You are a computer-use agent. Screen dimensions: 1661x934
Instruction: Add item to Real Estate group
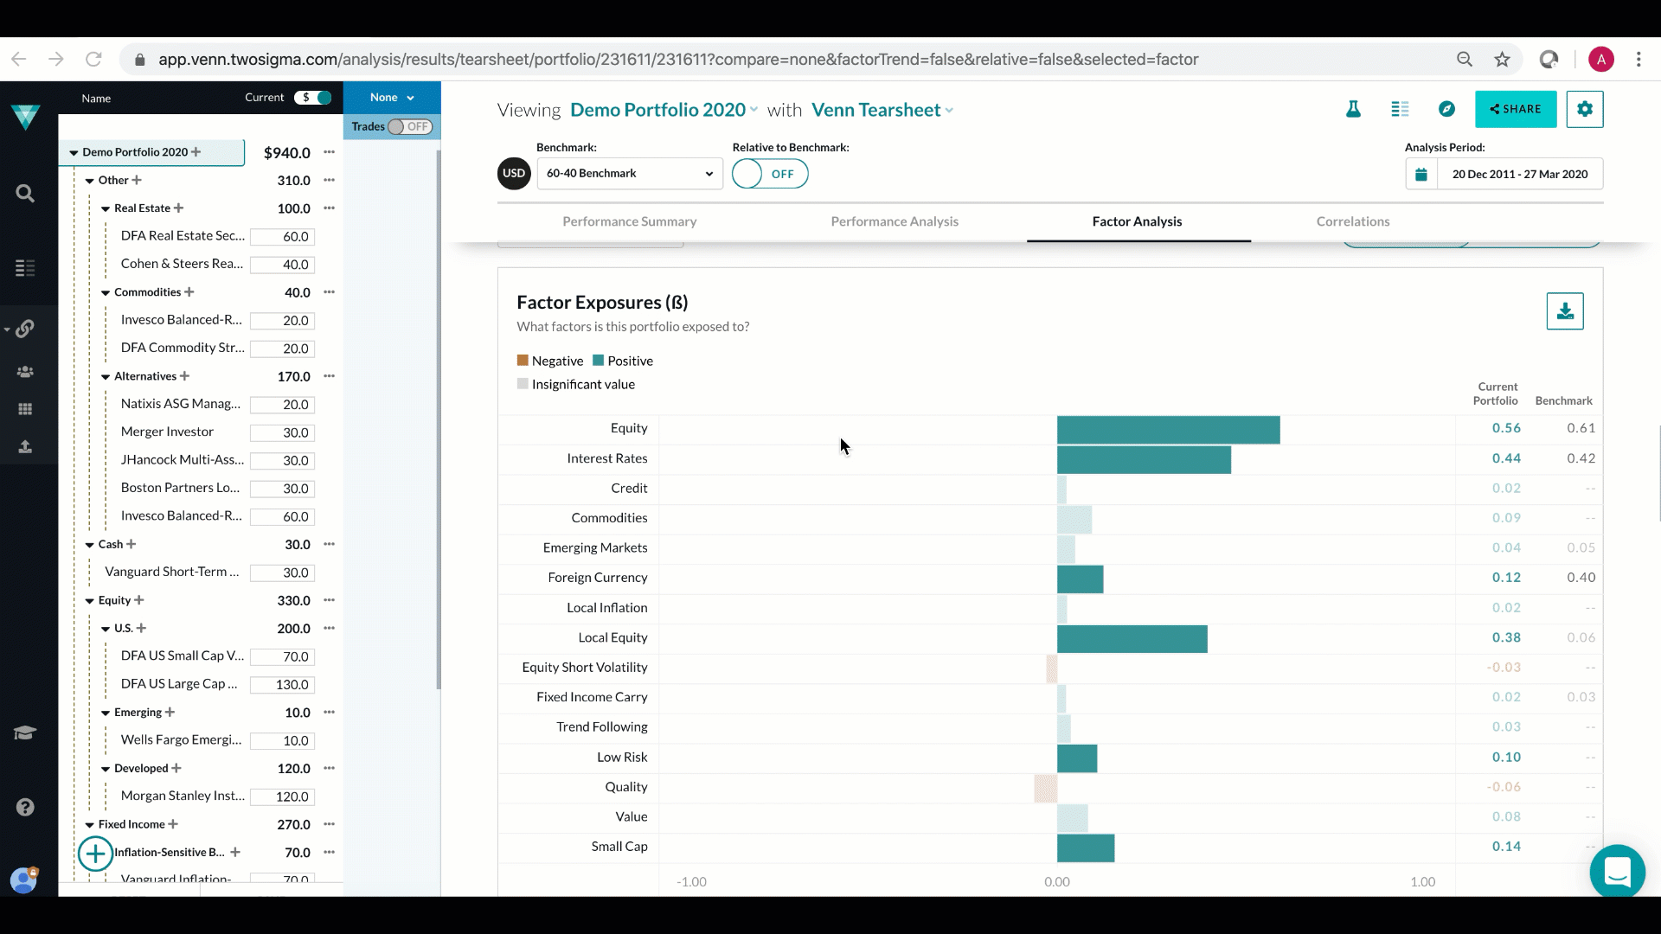point(178,208)
